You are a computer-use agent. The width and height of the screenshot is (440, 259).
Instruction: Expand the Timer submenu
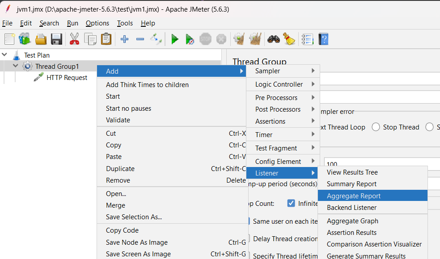tap(283, 135)
